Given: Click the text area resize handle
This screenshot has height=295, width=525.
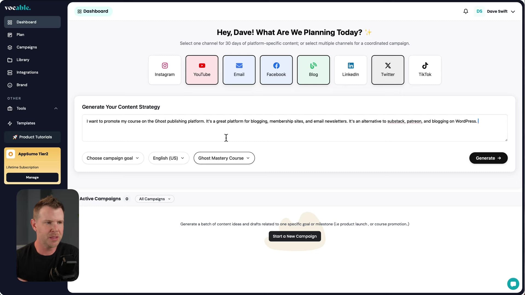Looking at the screenshot, I should pos(506,140).
